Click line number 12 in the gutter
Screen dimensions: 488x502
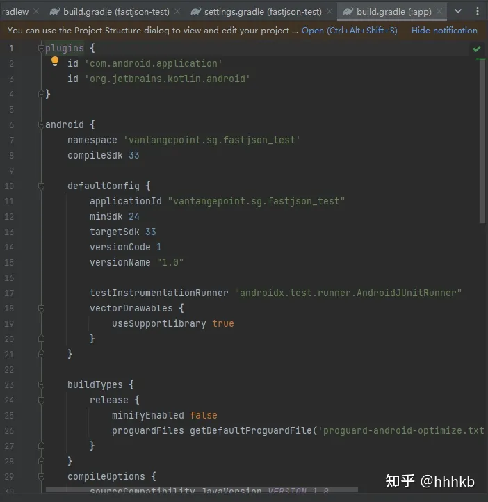tap(9, 216)
